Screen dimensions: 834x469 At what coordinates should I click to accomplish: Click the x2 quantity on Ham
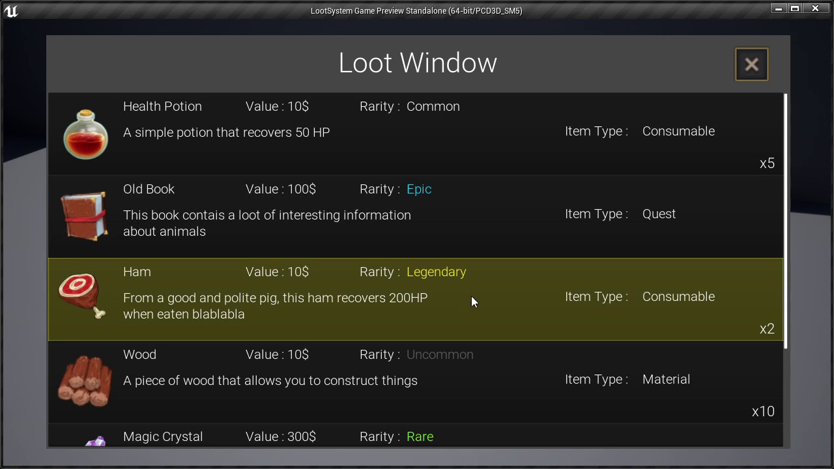click(x=767, y=329)
